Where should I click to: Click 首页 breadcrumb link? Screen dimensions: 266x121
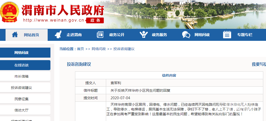[x=81, y=49]
